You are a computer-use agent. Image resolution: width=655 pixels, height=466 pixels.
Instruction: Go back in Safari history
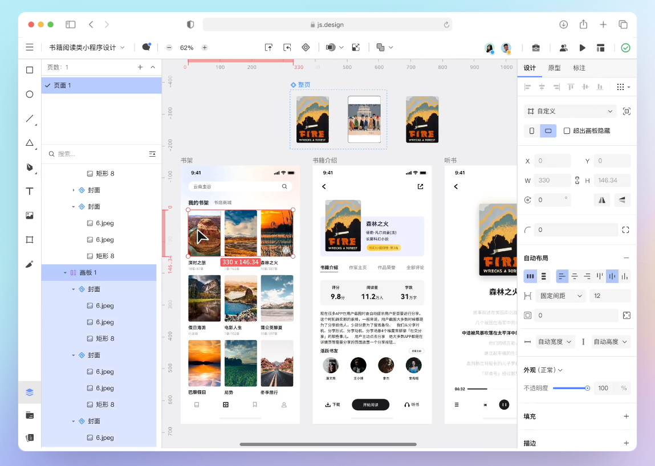coord(91,24)
